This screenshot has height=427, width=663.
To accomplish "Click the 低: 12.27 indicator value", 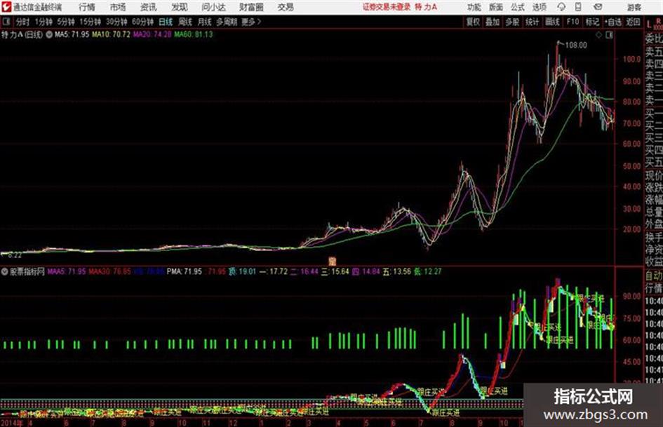I will click(x=428, y=271).
